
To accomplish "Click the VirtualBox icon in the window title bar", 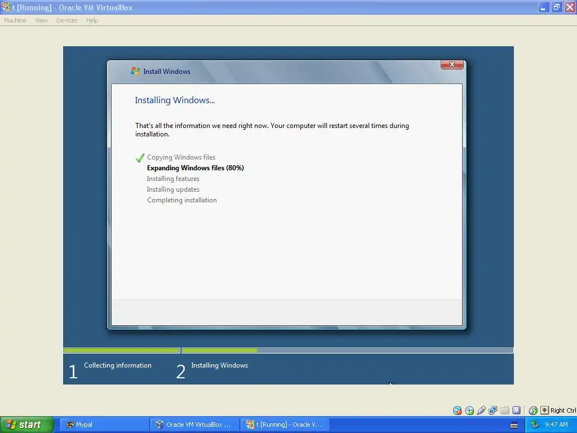I will click(5, 7).
